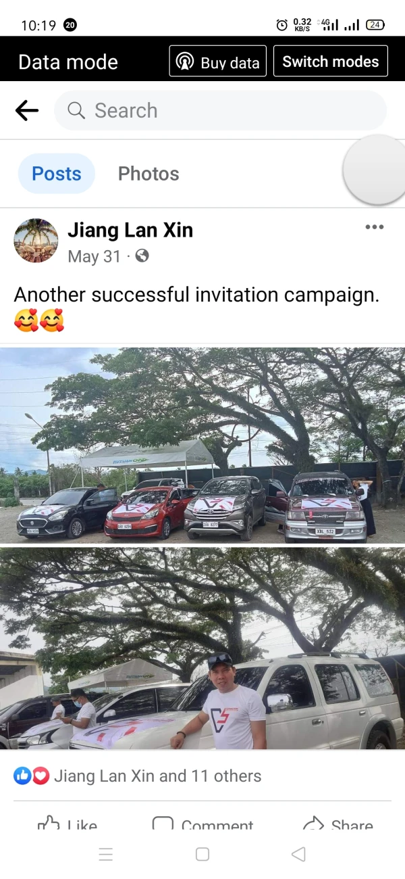Open the Jiang Lan Xin profile name link
The image size is (405, 879).
[x=130, y=231]
